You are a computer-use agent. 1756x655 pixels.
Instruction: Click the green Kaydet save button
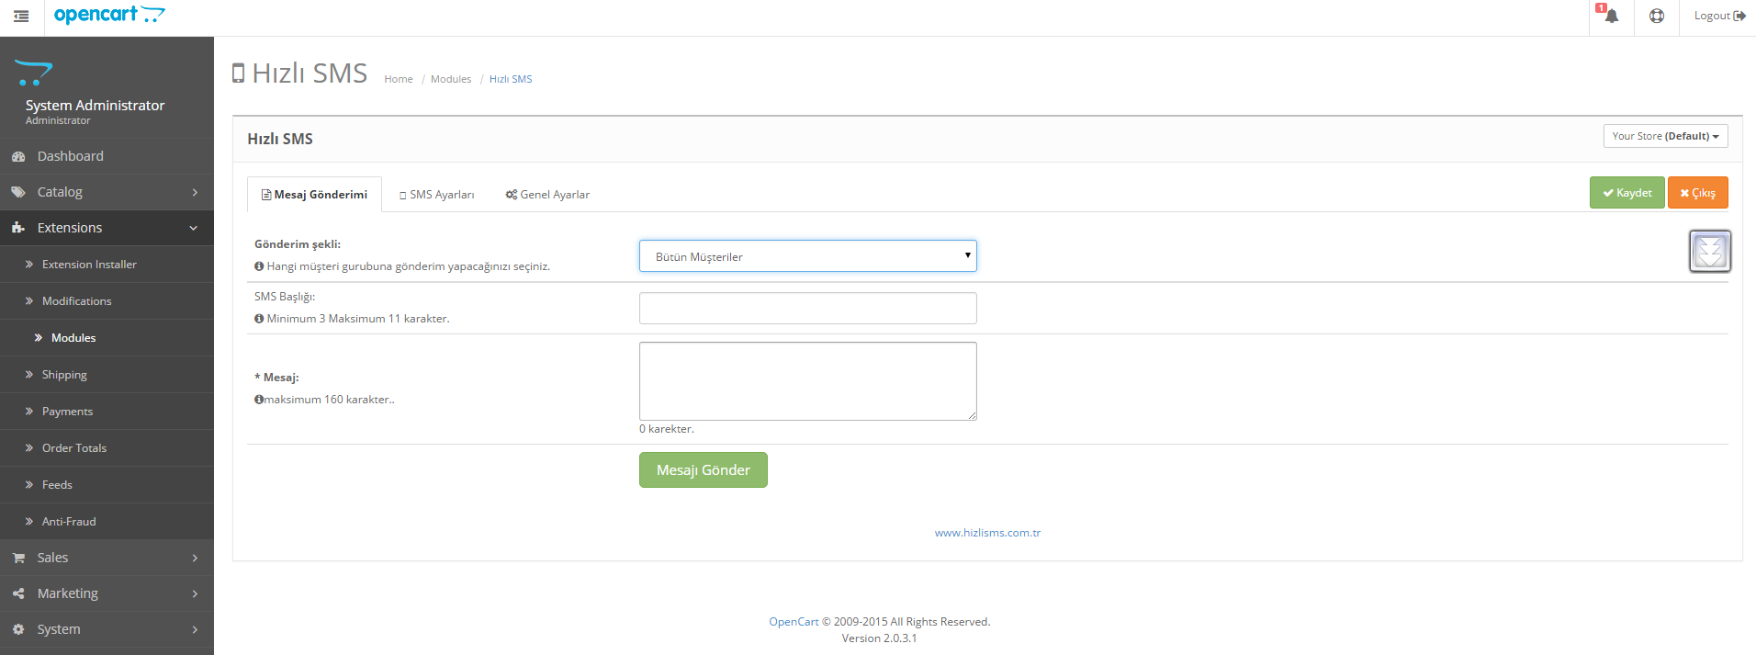(1627, 193)
